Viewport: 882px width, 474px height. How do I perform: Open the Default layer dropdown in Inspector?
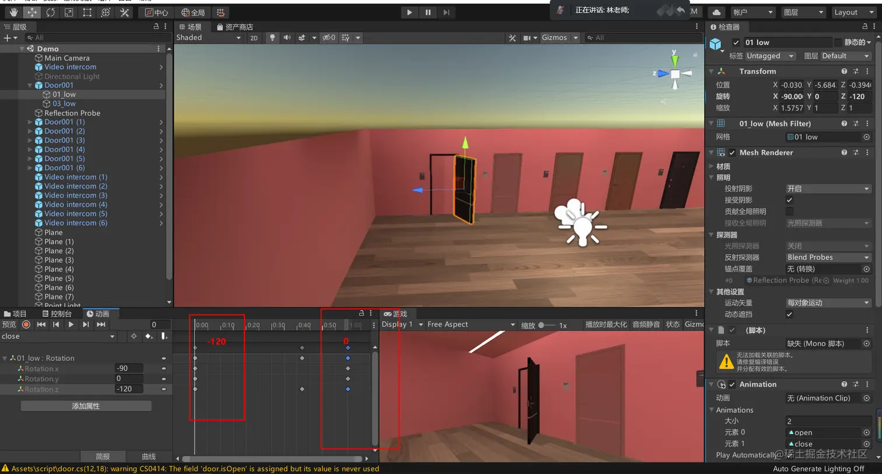pyautogui.click(x=845, y=56)
